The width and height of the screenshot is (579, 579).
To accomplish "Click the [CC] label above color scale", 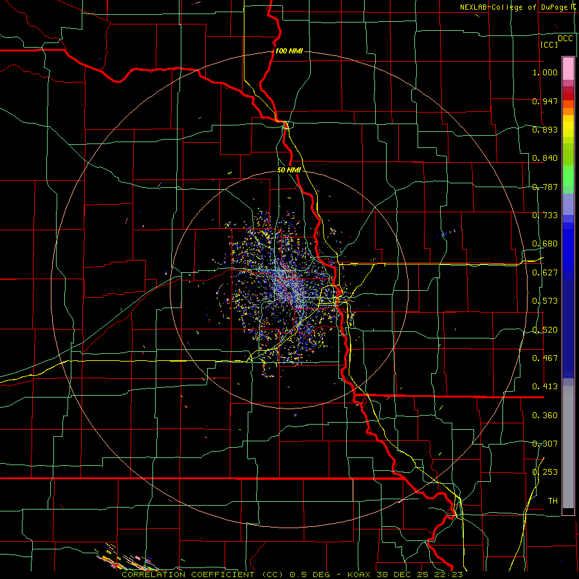I will click(x=549, y=44).
